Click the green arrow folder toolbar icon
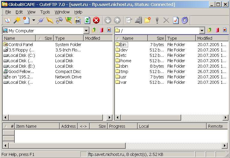The image size is (230, 158). (x=68, y=20)
